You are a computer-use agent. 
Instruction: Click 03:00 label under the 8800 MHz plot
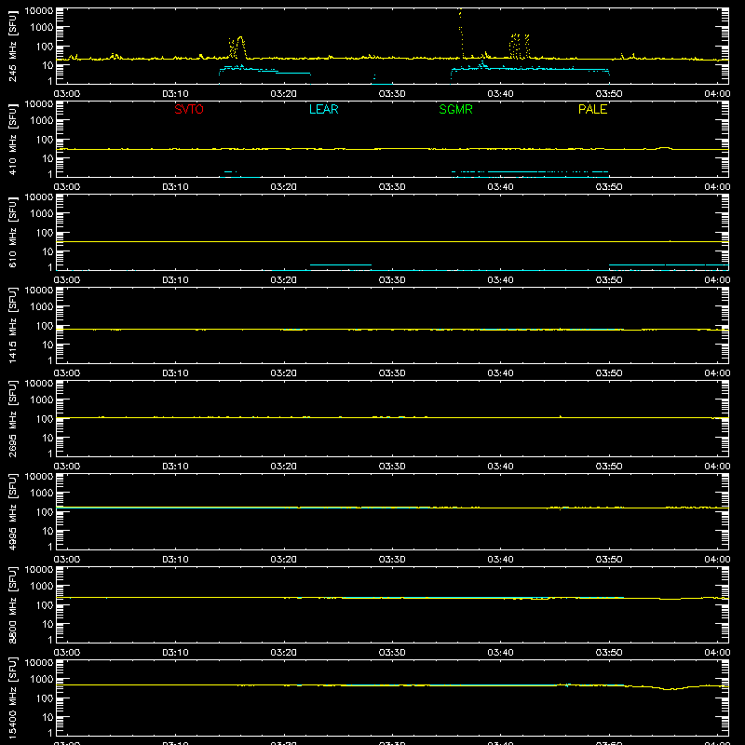(67, 653)
